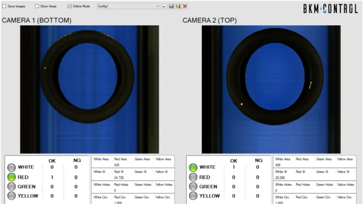Click Camera 1 Red diameter value 24.739
The image size is (363, 204).
(119, 177)
